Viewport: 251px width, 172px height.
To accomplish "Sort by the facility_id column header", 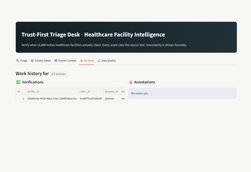I will pyautogui.click(x=52, y=91).
